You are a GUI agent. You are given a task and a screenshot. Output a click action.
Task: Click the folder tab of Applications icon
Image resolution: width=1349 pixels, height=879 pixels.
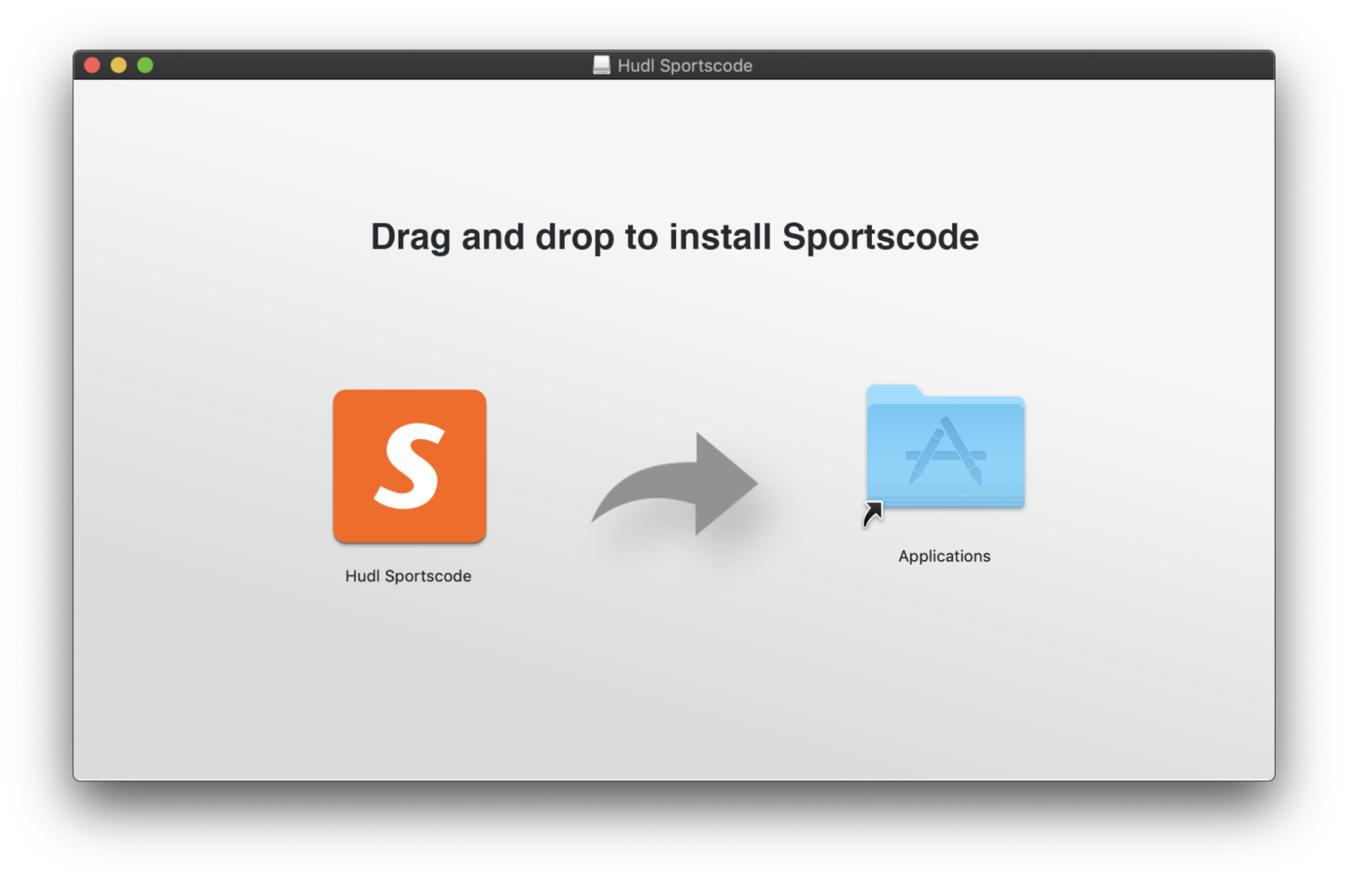tap(895, 393)
